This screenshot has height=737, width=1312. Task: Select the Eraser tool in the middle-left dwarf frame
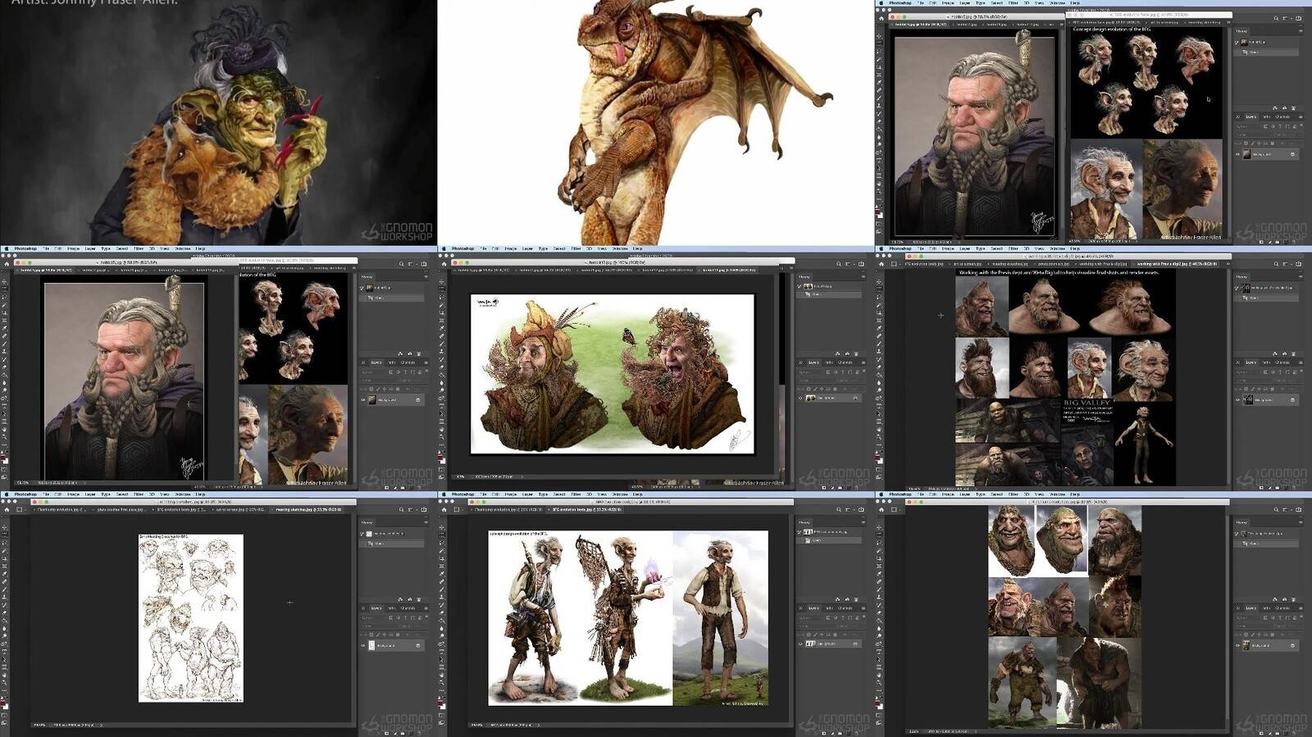pos(4,366)
